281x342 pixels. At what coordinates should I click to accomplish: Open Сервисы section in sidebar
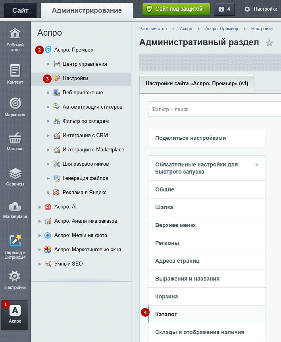pos(15,177)
